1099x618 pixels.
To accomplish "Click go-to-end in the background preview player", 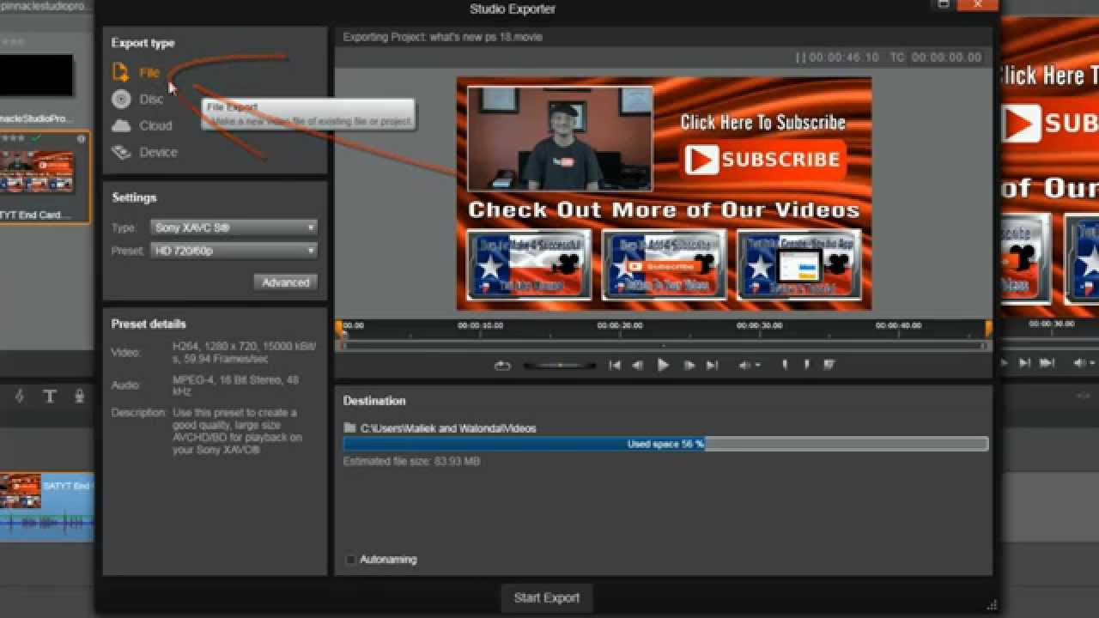I will tap(1047, 363).
